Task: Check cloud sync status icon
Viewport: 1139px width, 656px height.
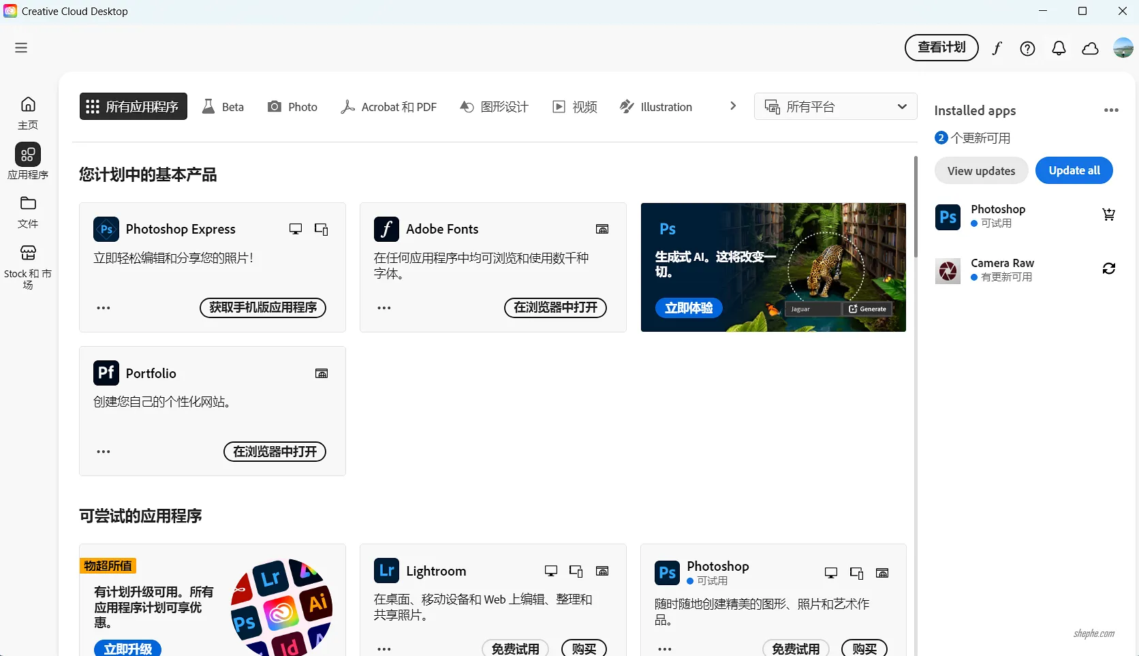Action: click(1090, 48)
